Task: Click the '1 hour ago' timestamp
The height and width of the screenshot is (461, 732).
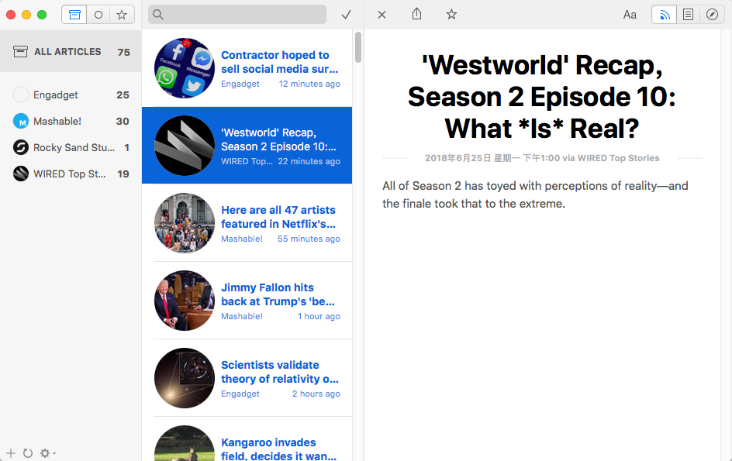Action: pos(319,316)
